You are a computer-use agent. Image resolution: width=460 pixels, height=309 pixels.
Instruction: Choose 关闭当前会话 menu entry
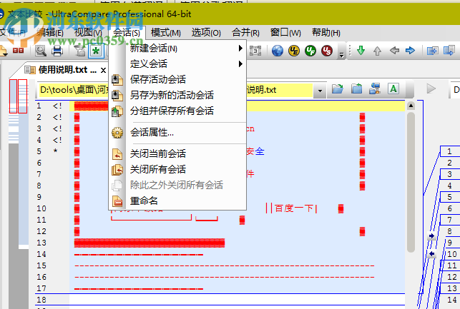pos(177,153)
